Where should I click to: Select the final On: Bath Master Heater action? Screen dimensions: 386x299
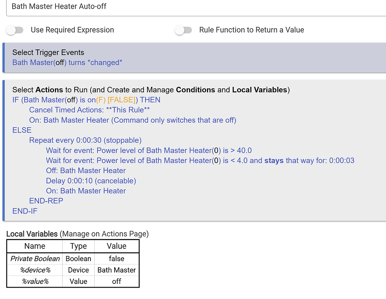86,191
